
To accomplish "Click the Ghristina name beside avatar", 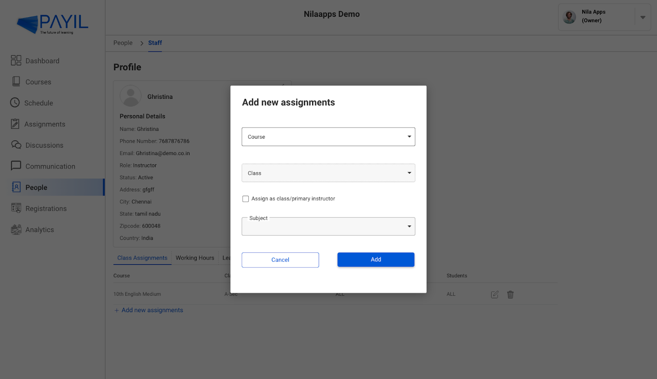I will (x=160, y=97).
